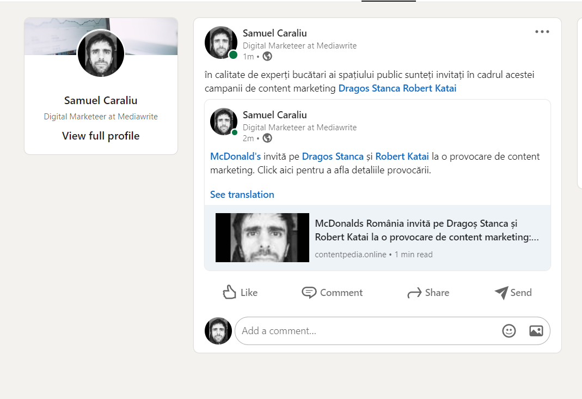
Task: Open the emoji picker in comment box
Action: pos(509,331)
